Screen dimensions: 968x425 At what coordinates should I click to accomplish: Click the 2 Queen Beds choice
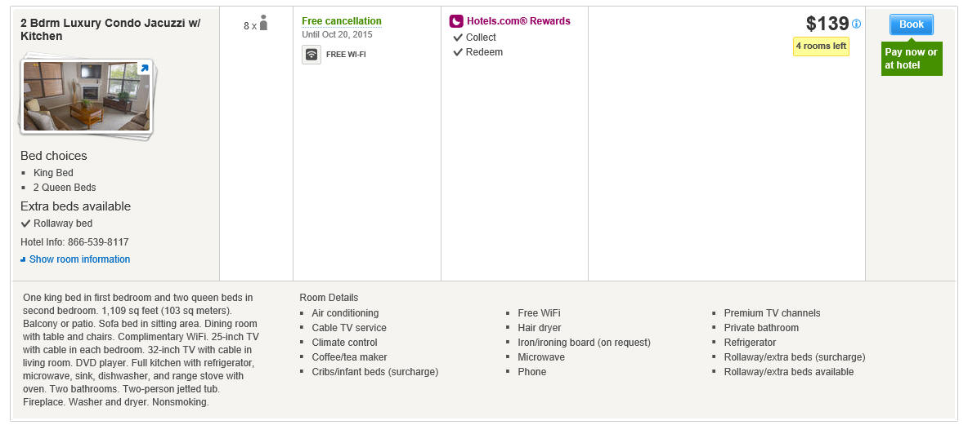[x=65, y=188]
